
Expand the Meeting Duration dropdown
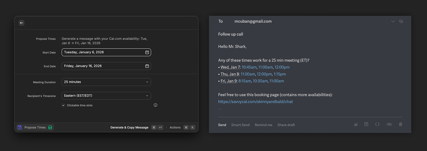(106, 82)
